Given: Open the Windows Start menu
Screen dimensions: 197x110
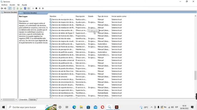Looking at the screenshot, I should 3,107.
